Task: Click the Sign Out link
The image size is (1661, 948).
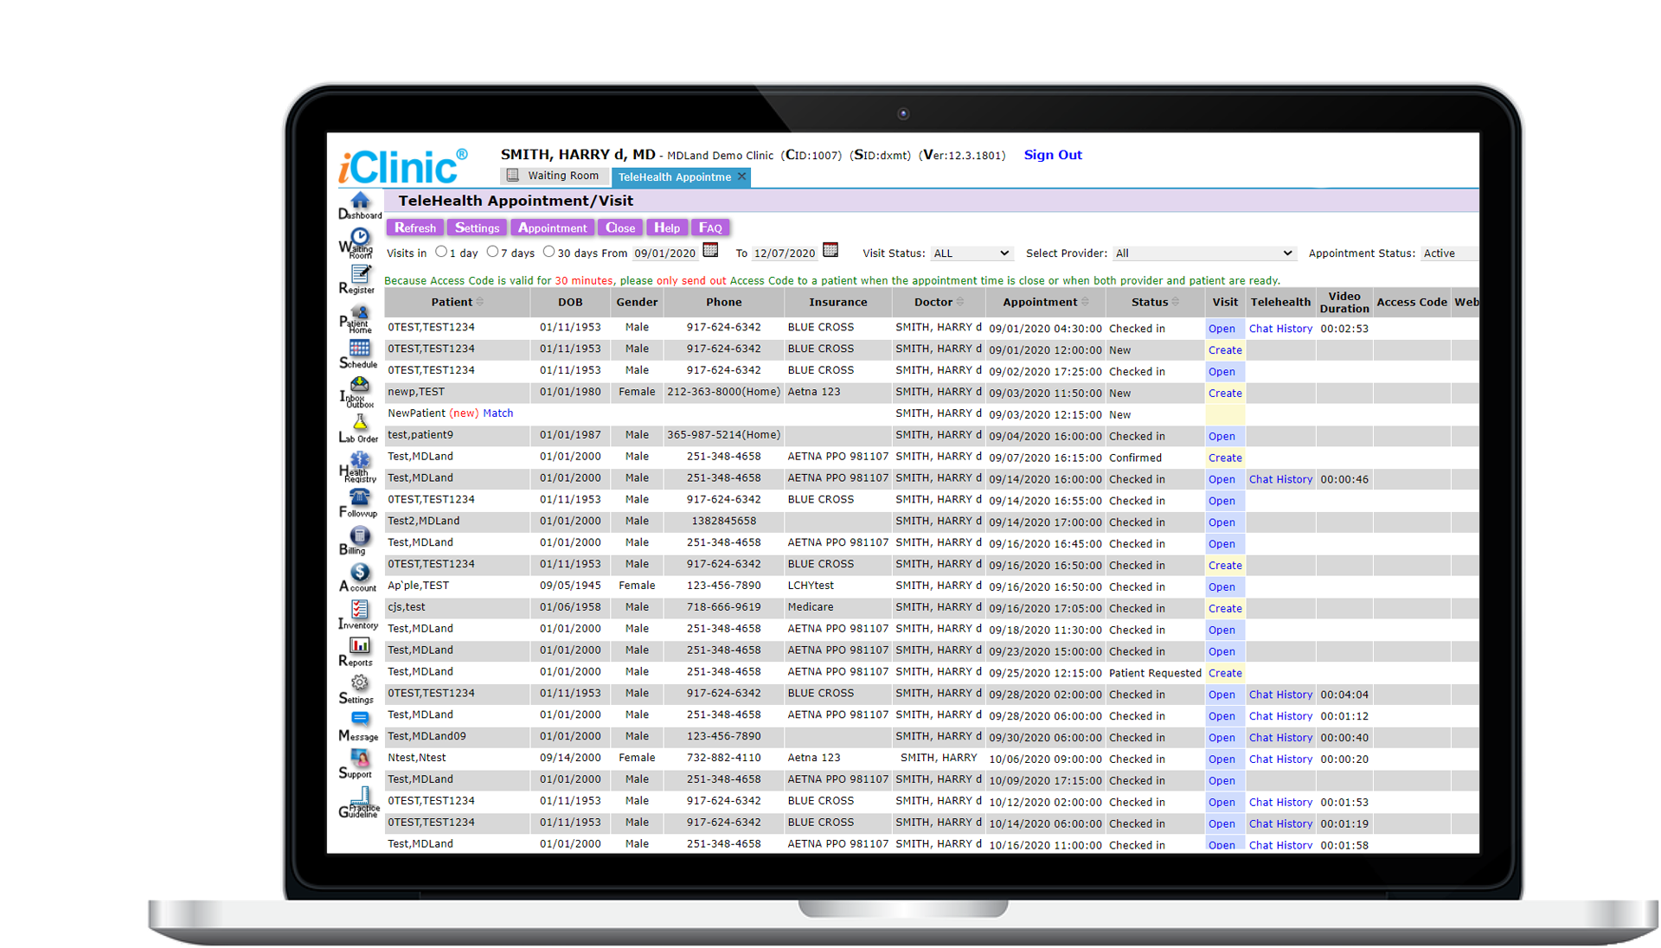Action: [x=1052, y=154]
